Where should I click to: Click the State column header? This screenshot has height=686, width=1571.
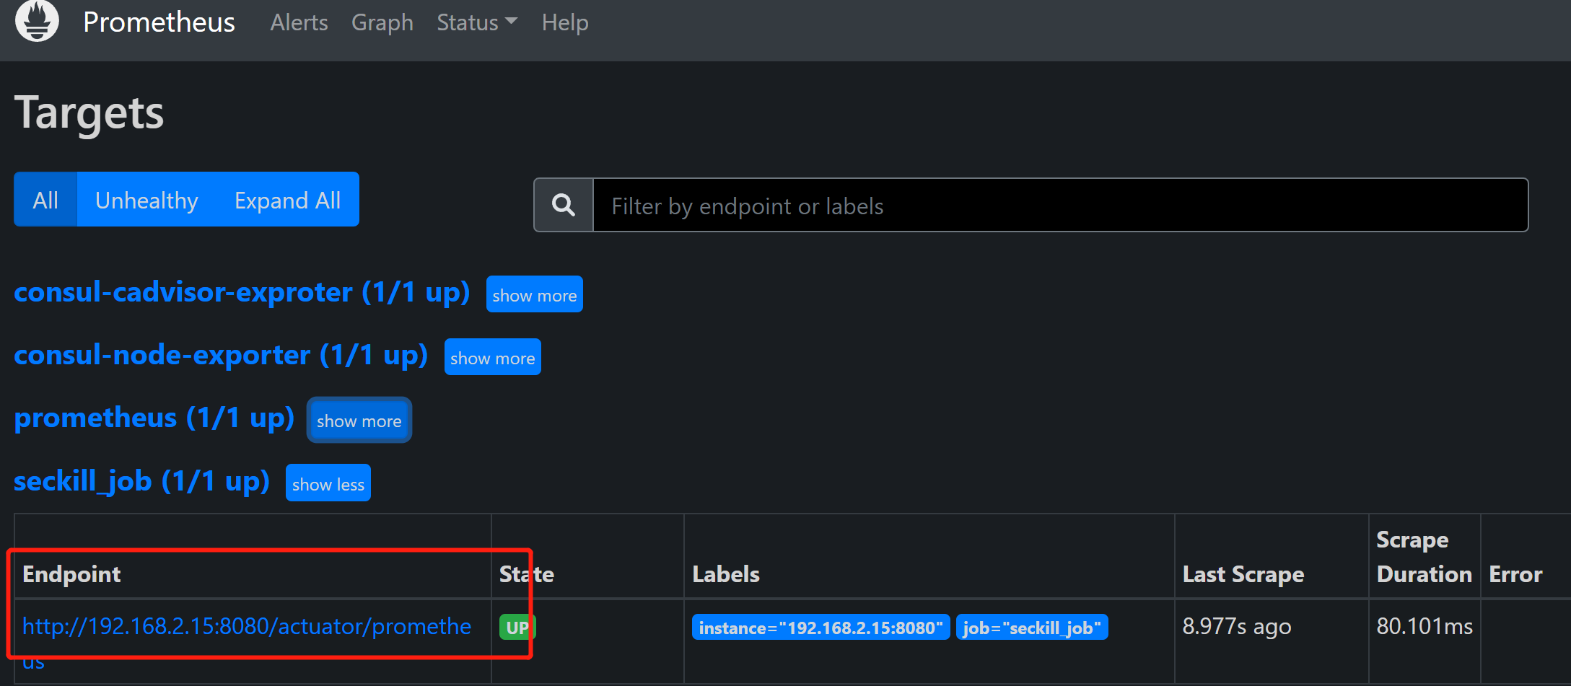coord(527,574)
